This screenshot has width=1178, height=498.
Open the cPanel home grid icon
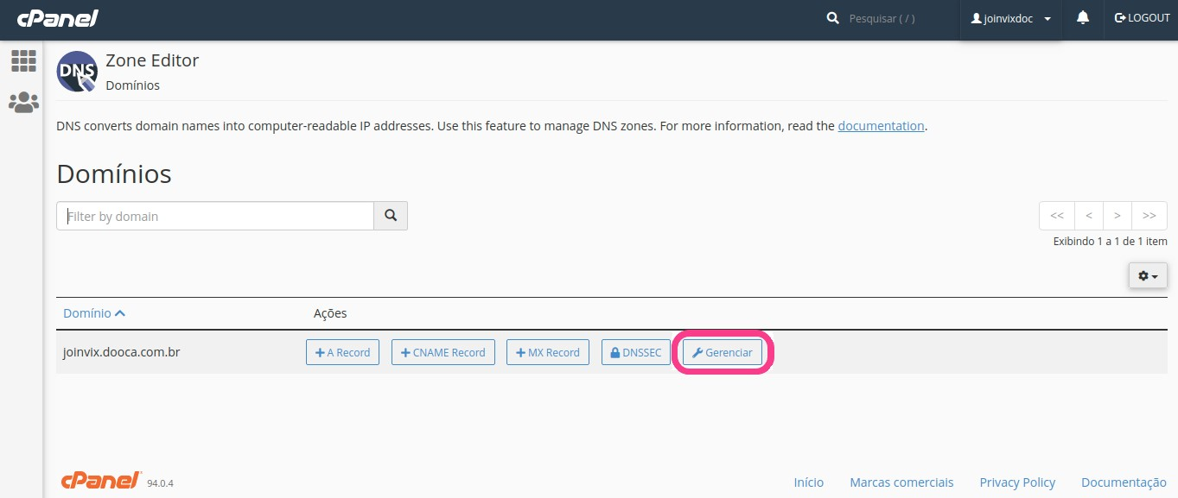(x=23, y=60)
